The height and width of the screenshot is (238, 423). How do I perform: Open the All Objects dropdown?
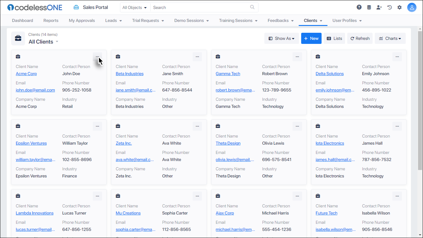(135, 7)
